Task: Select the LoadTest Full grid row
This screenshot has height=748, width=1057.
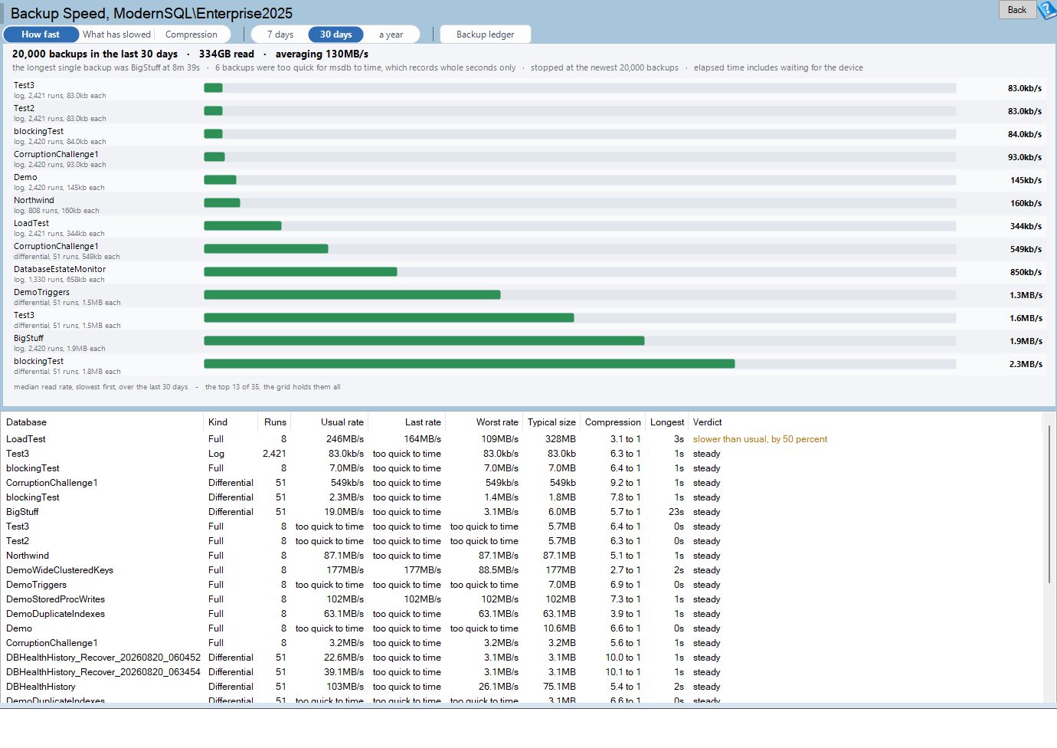Action: point(521,439)
